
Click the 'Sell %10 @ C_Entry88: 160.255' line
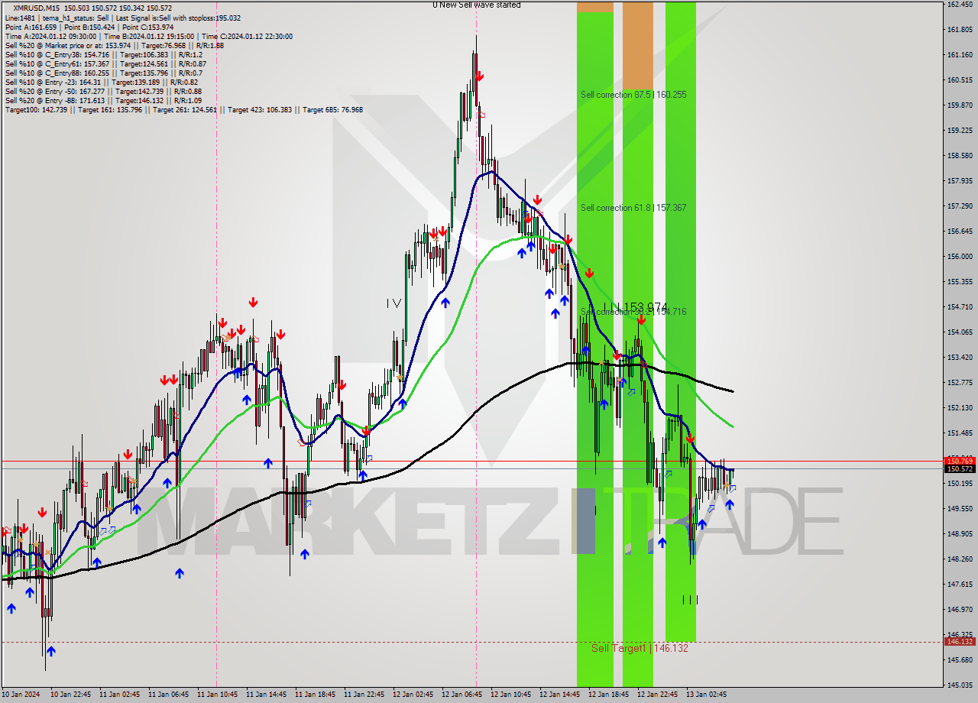click(x=103, y=73)
